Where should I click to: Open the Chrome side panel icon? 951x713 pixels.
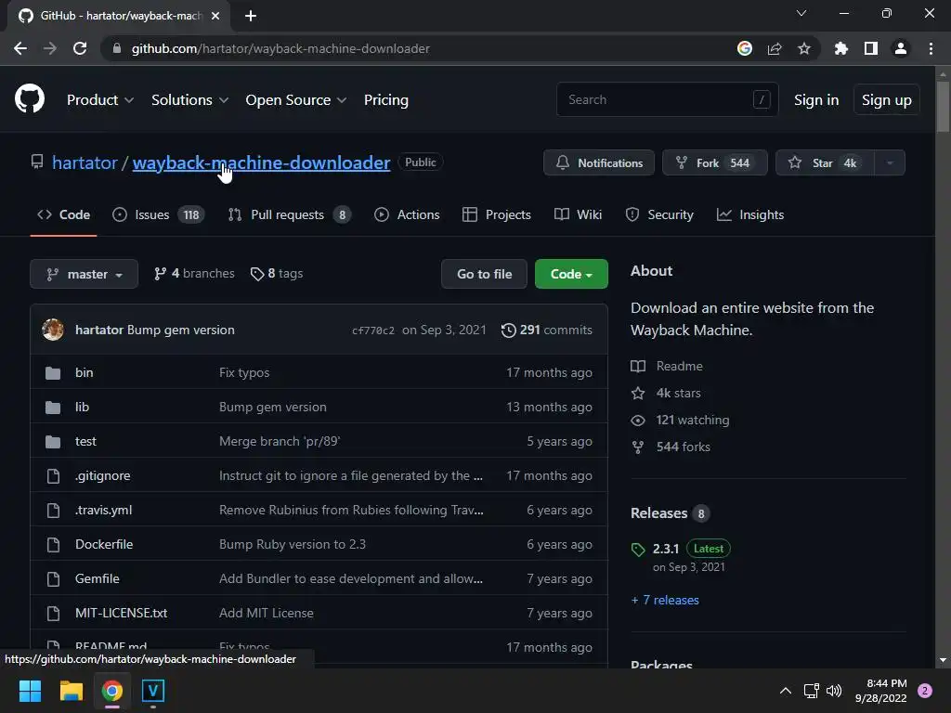(x=871, y=48)
